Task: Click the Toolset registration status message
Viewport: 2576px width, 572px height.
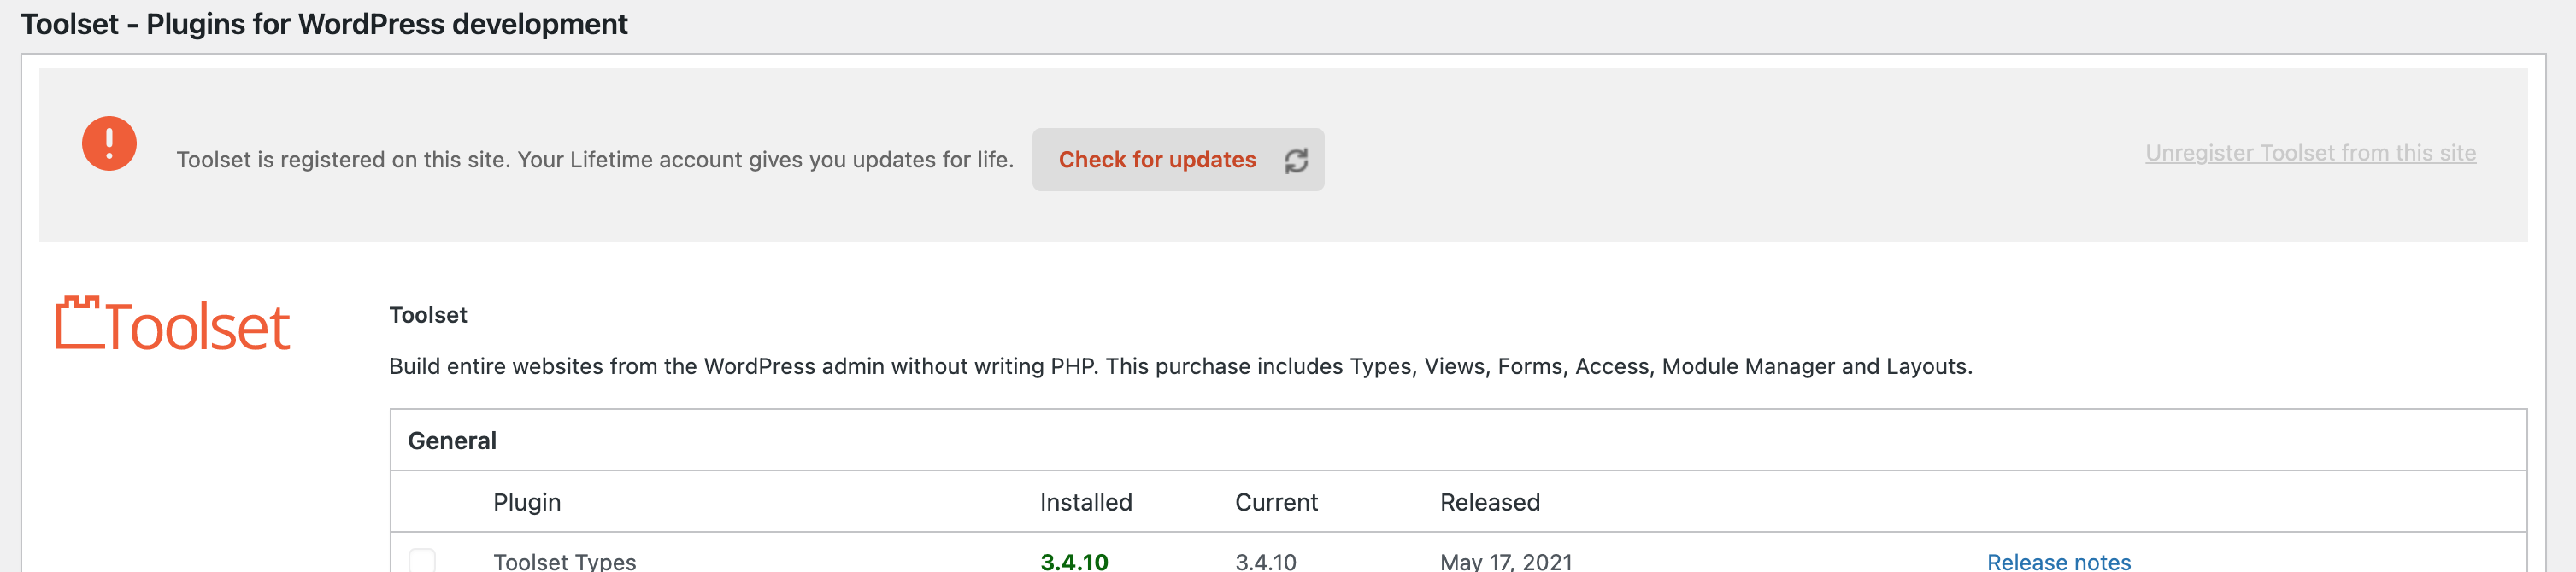Action: (x=595, y=160)
